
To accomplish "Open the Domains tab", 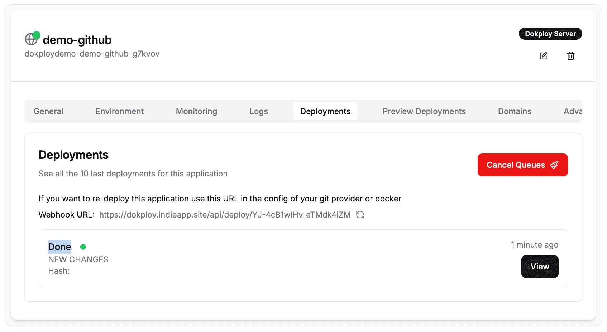I will point(514,111).
